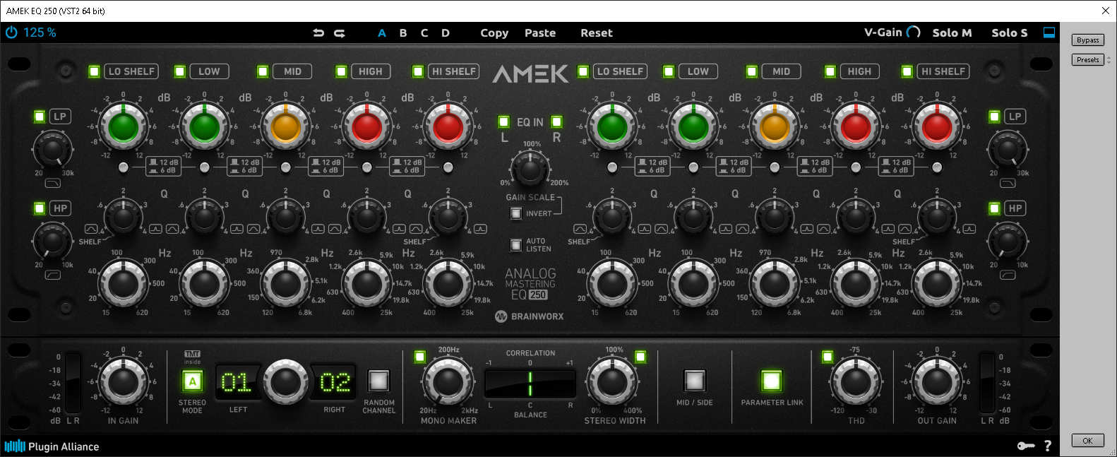Select preset slot B
The width and height of the screenshot is (1117, 457).
(403, 33)
